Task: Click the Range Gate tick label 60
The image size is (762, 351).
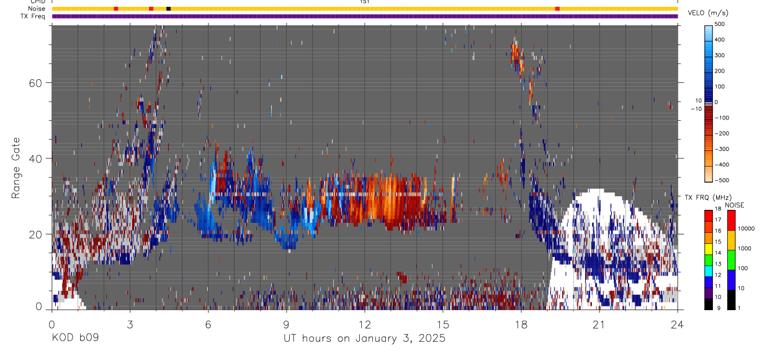Action: [x=35, y=83]
